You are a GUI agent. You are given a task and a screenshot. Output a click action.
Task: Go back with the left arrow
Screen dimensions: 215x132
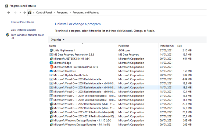(x=9, y=13)
